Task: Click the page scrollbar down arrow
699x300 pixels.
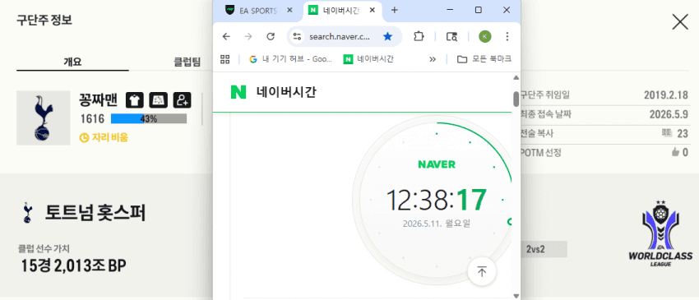Action: point(516,296)
